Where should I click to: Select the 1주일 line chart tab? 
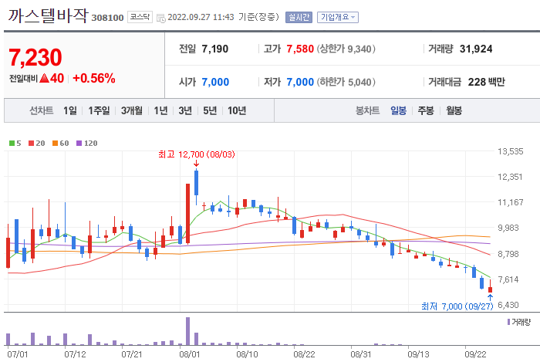(99, 110)
